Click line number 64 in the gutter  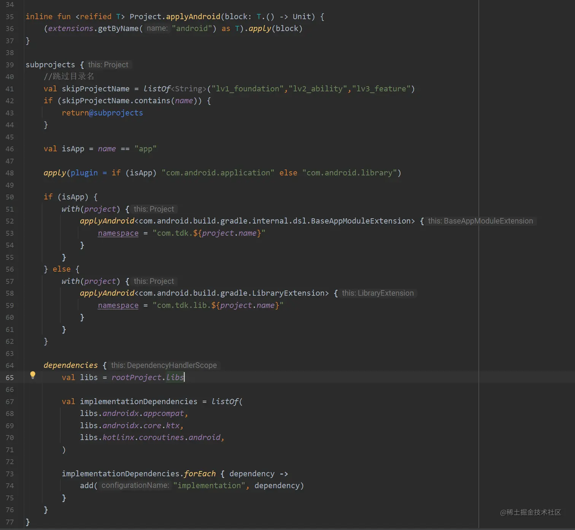(x=10, y=366)
